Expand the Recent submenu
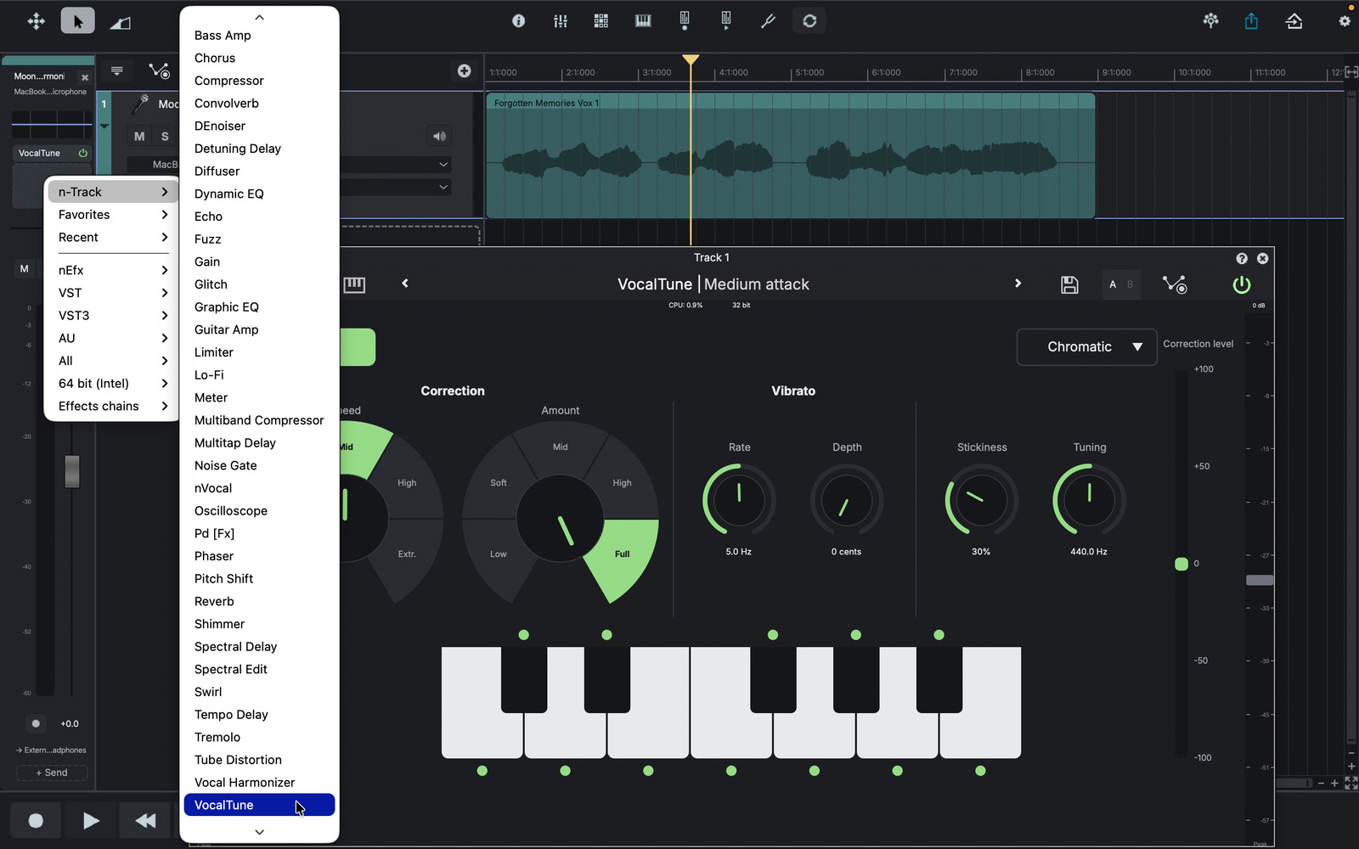Viewport: 1359px width, 849px height. pos(112,238)
